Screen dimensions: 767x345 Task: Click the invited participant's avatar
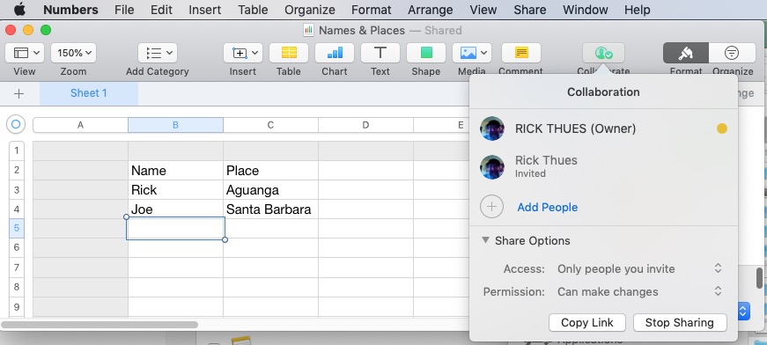[x=492, y=166]
